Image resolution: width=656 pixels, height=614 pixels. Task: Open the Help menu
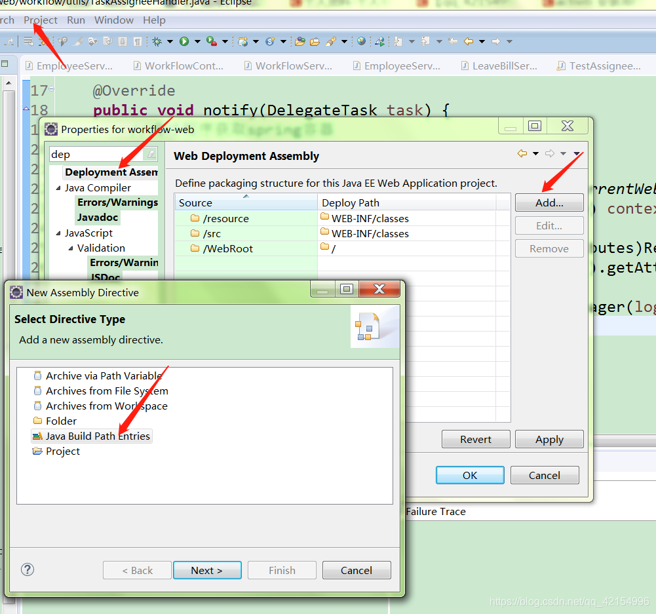pyautogui.click(x=154, y=20)
